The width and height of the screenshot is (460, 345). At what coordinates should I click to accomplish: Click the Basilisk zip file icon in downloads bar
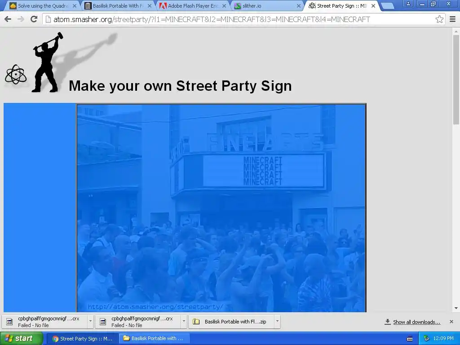tap(196, 322)
